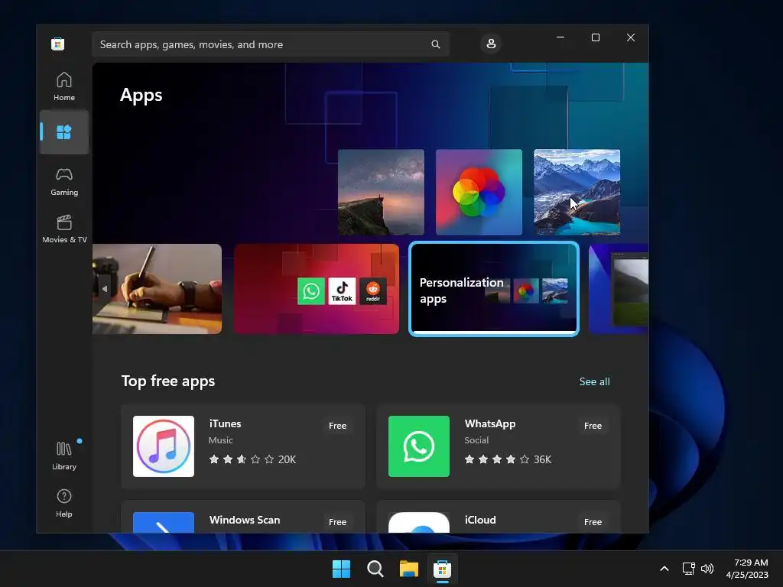The height and width of the screenshot is (587, 783).
Task: Open the Home section in sidebar
Action: coord(64,86)
